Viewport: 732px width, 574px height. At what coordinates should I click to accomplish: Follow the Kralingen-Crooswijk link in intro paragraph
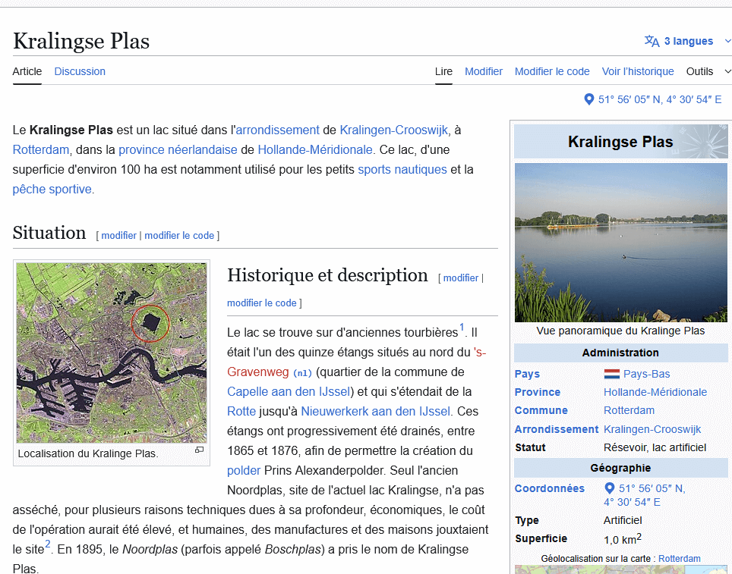point(394,130)
